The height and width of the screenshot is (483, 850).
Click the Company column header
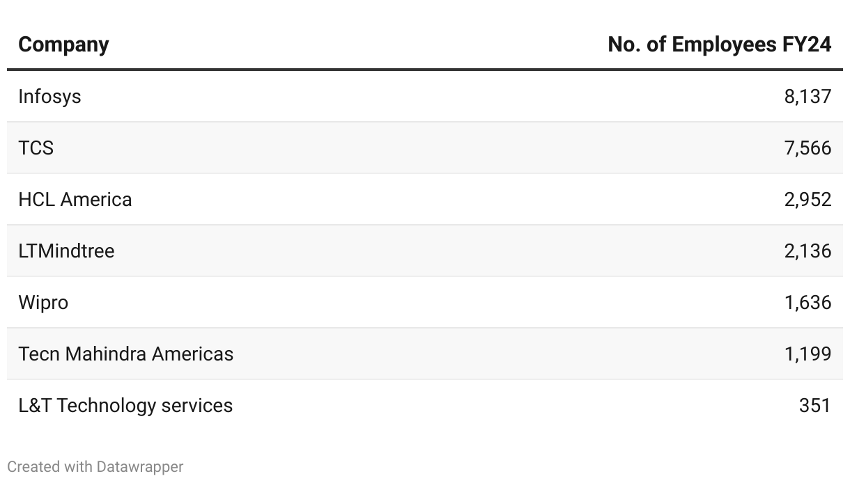(x=63, y=45)
